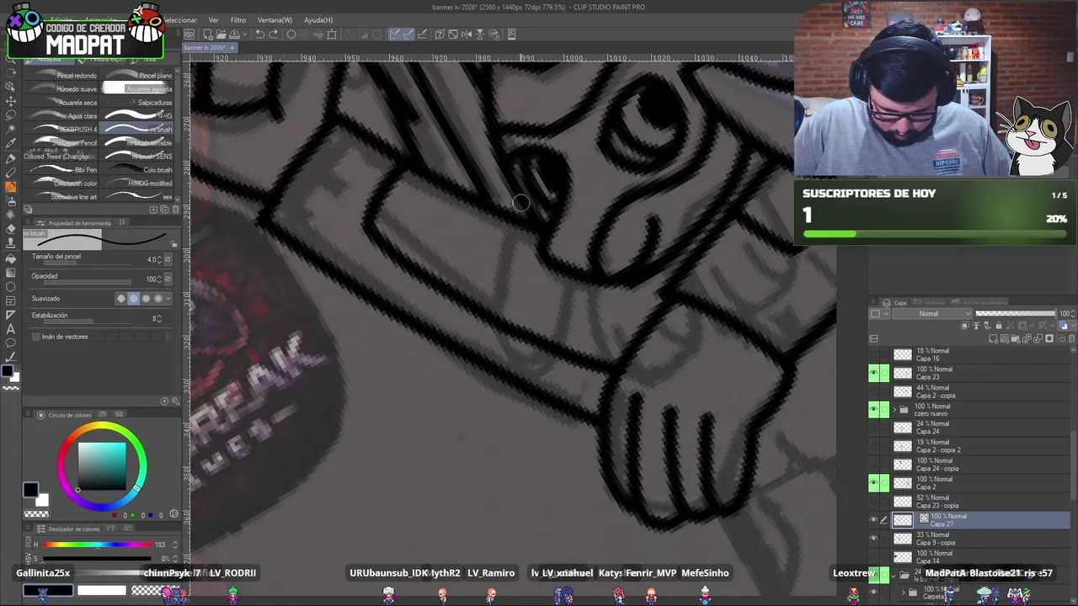Select the Capa 24 - copia layer row
Viewport: 1078px width, 606px height.
[x=980, y=465]
